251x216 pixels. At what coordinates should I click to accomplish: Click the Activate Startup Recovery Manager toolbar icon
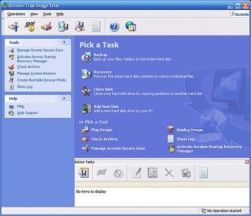[x=30, y=26]
